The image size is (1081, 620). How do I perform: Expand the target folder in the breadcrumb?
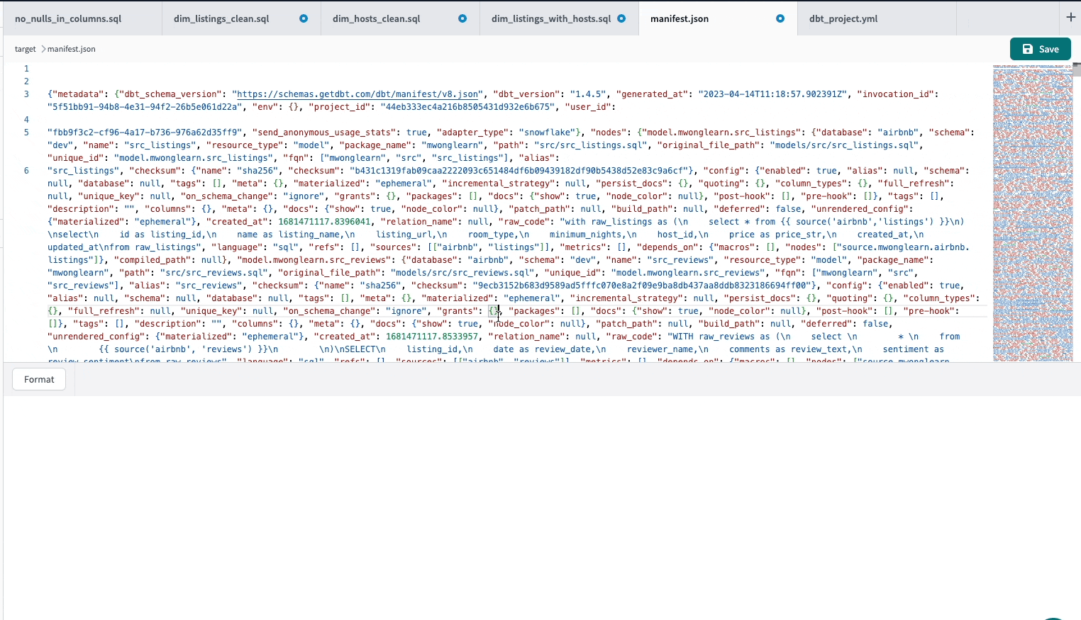pos(25,49)
